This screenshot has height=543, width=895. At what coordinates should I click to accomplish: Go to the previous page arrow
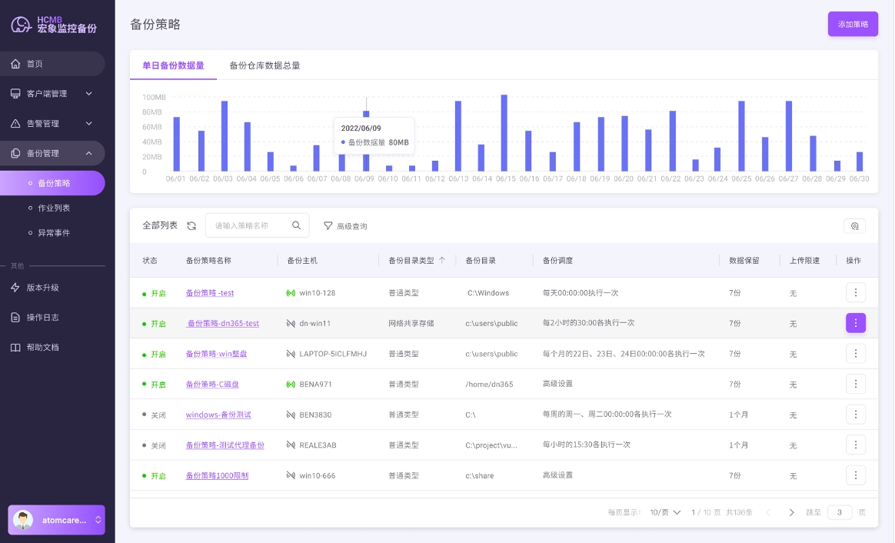click(x=768, y=512)
